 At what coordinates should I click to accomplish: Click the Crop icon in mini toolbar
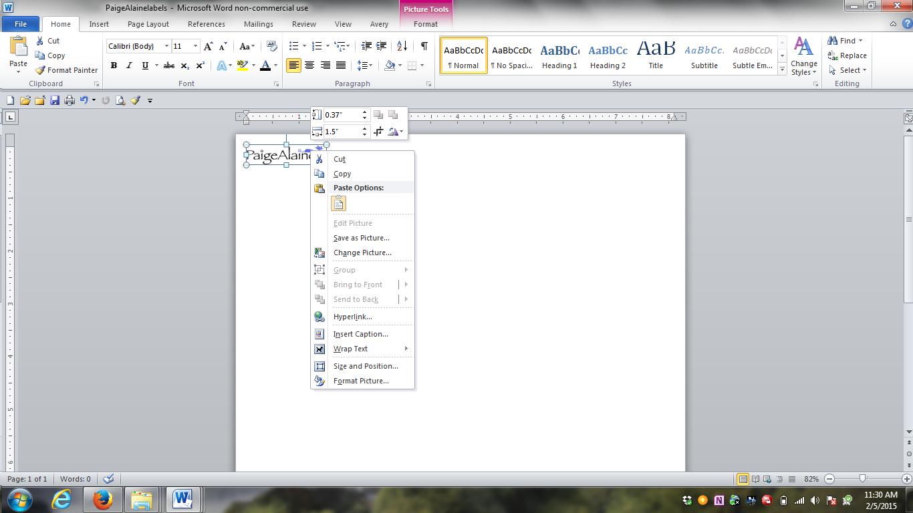point(378,132)
